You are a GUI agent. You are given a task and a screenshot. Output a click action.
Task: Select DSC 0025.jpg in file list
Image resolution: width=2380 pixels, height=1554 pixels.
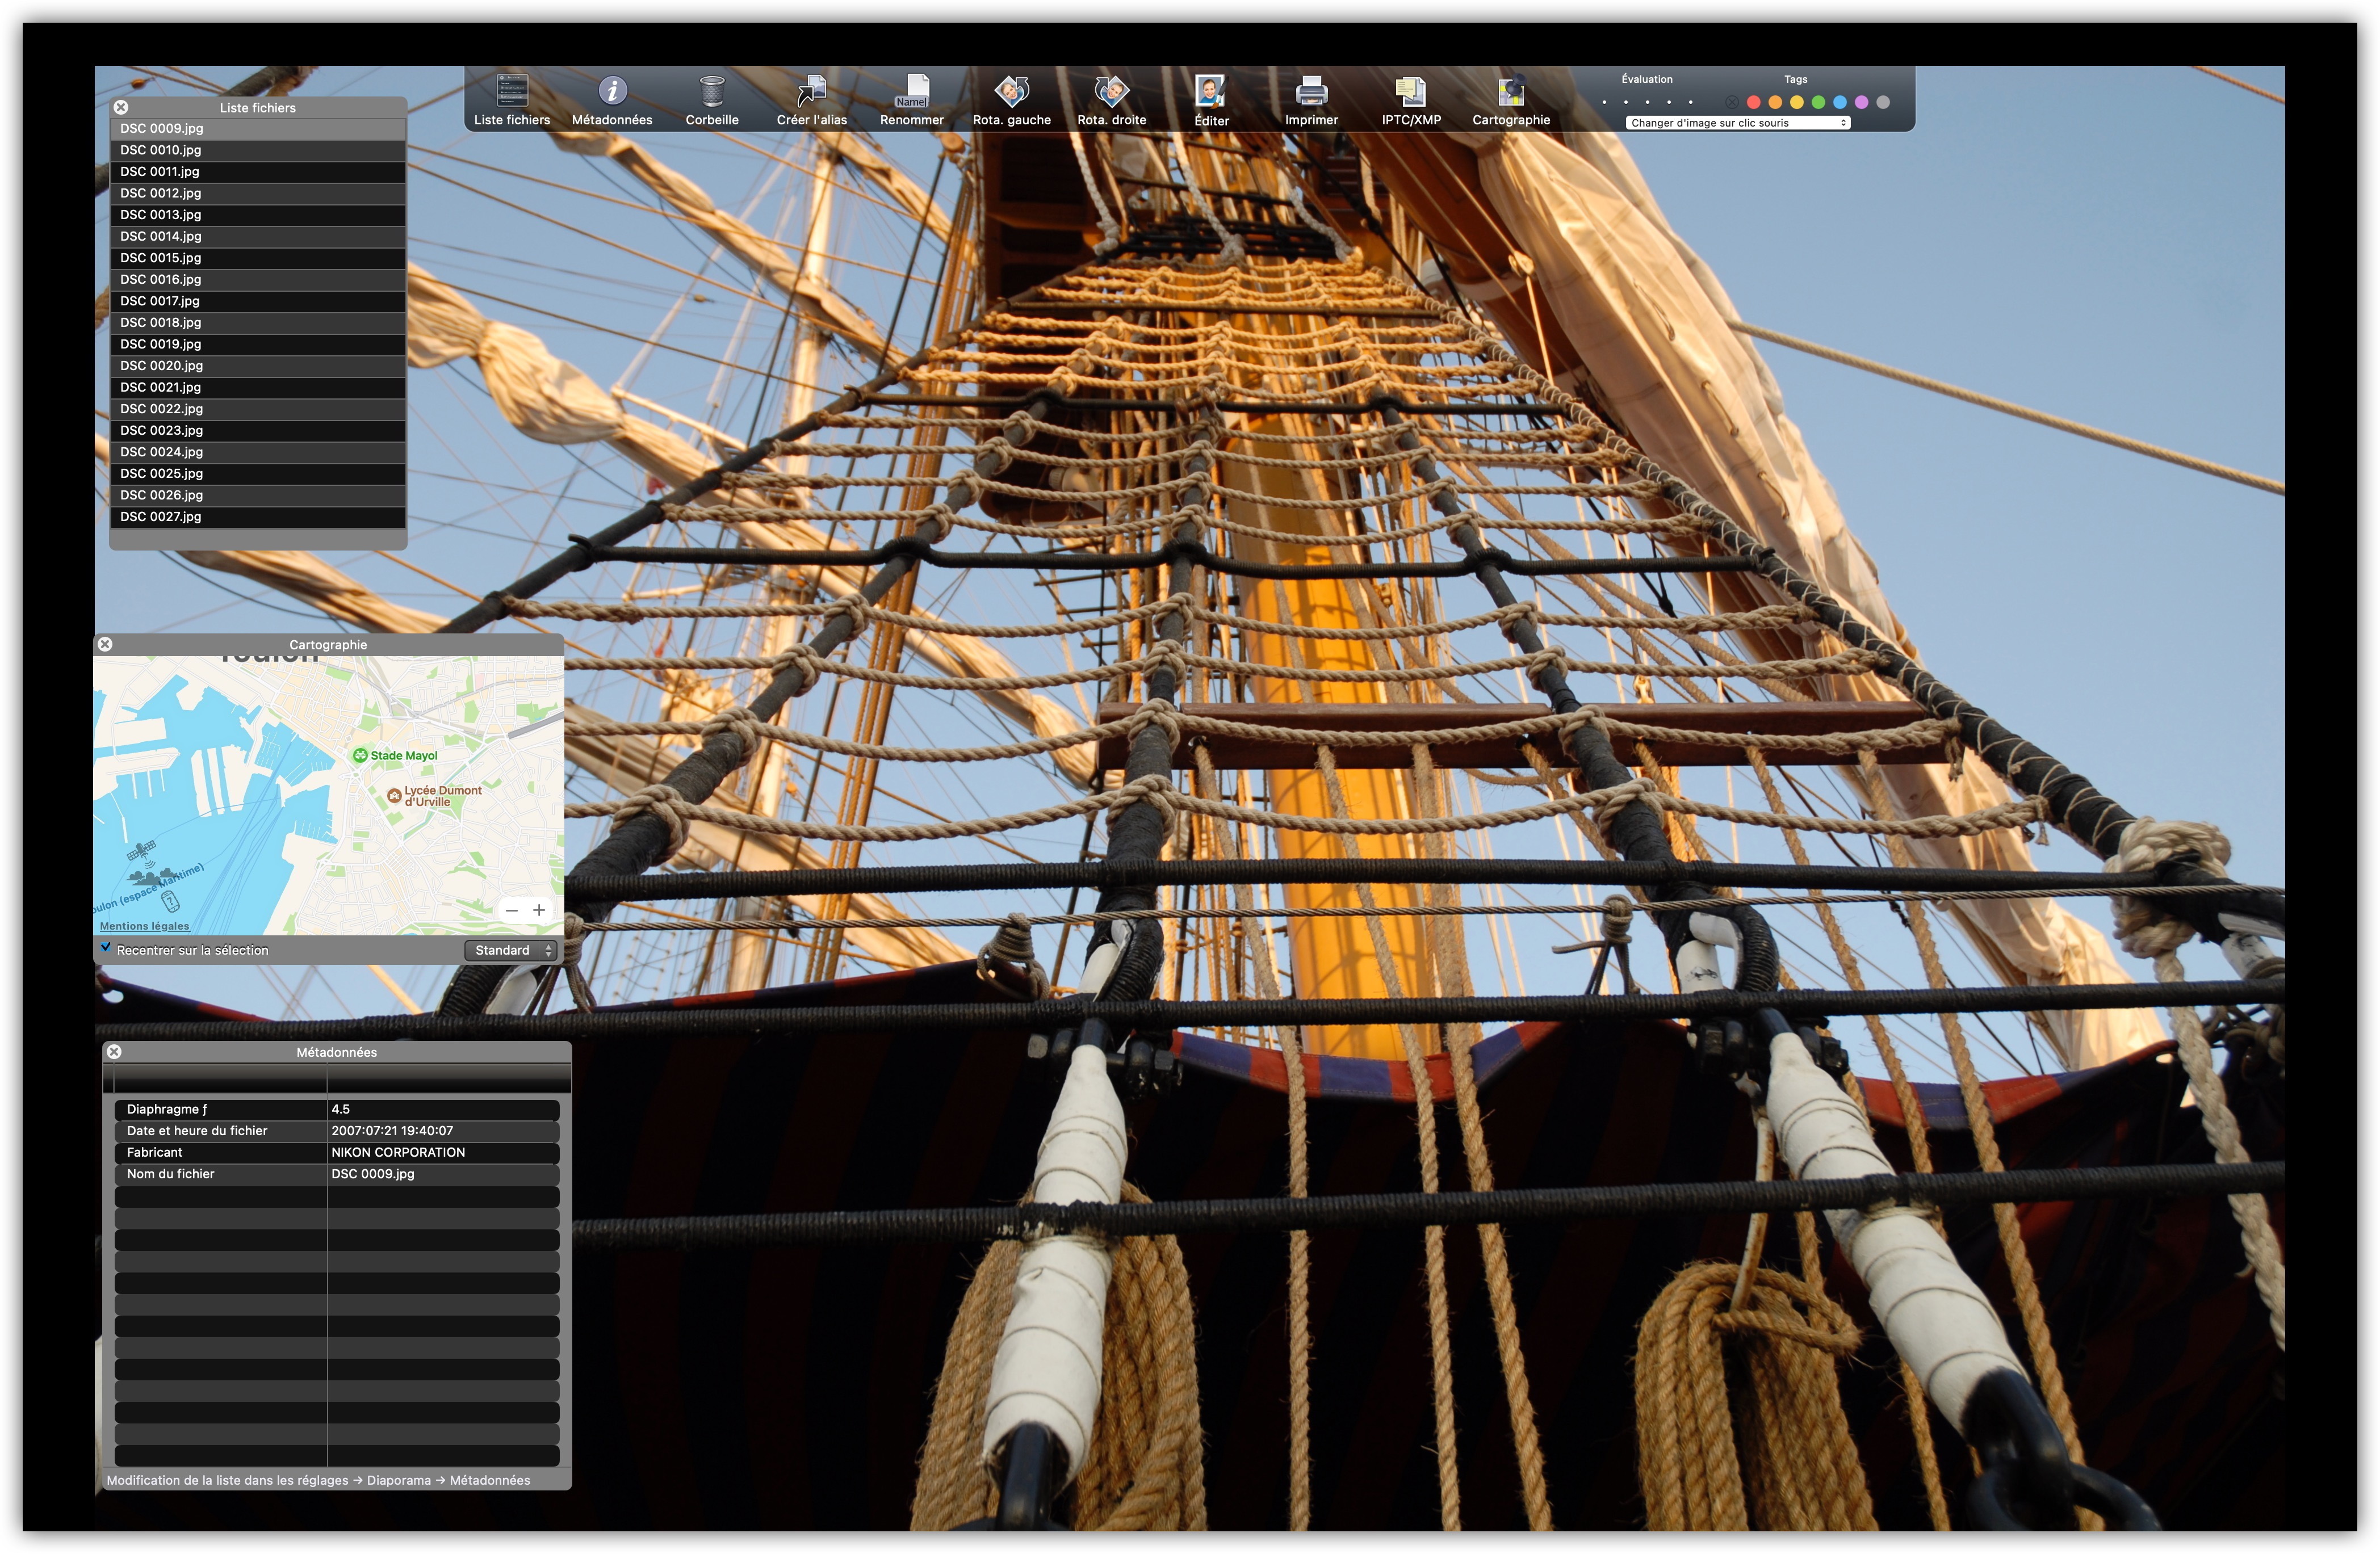[258, 473]
